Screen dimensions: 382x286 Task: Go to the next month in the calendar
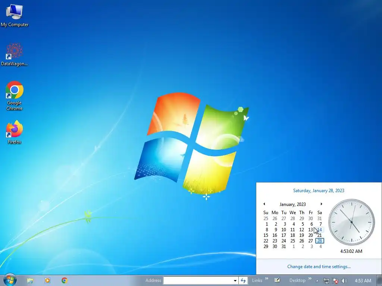(321, 204)
